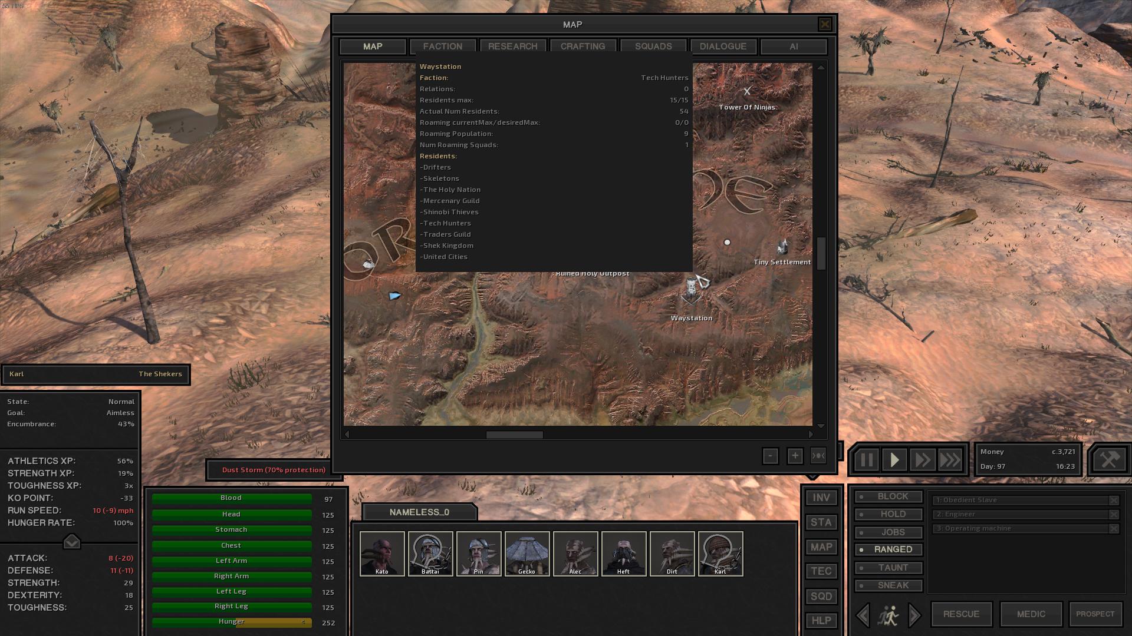
Task: Click the PROSPECT button
Action: pos(1095,614)
